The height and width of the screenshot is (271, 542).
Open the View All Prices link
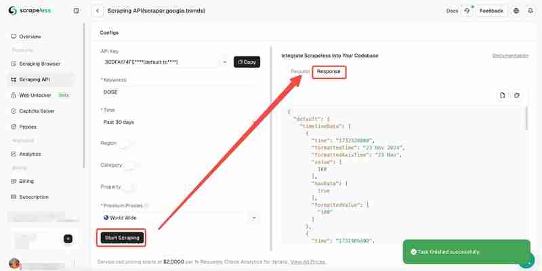pyautogui.click(x=308, y=262)
